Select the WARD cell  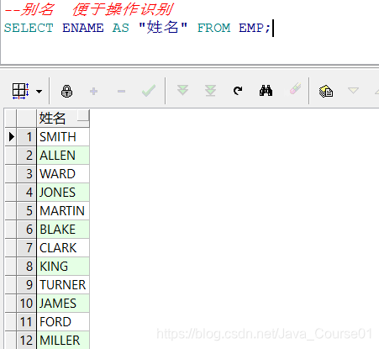click(63, 174)
